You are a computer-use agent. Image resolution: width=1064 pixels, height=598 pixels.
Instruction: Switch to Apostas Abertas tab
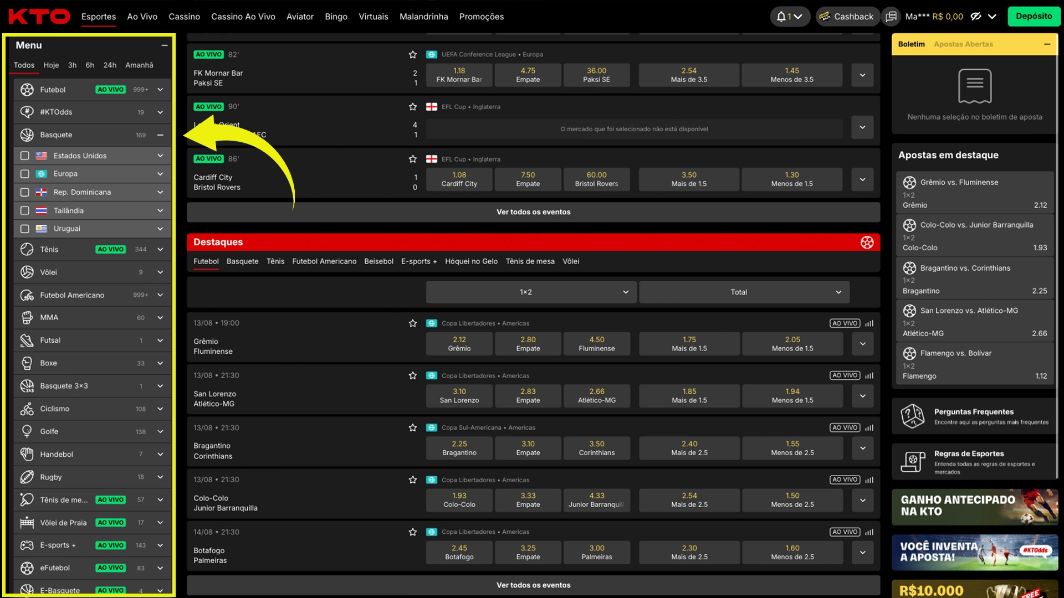tap(963, 44)
